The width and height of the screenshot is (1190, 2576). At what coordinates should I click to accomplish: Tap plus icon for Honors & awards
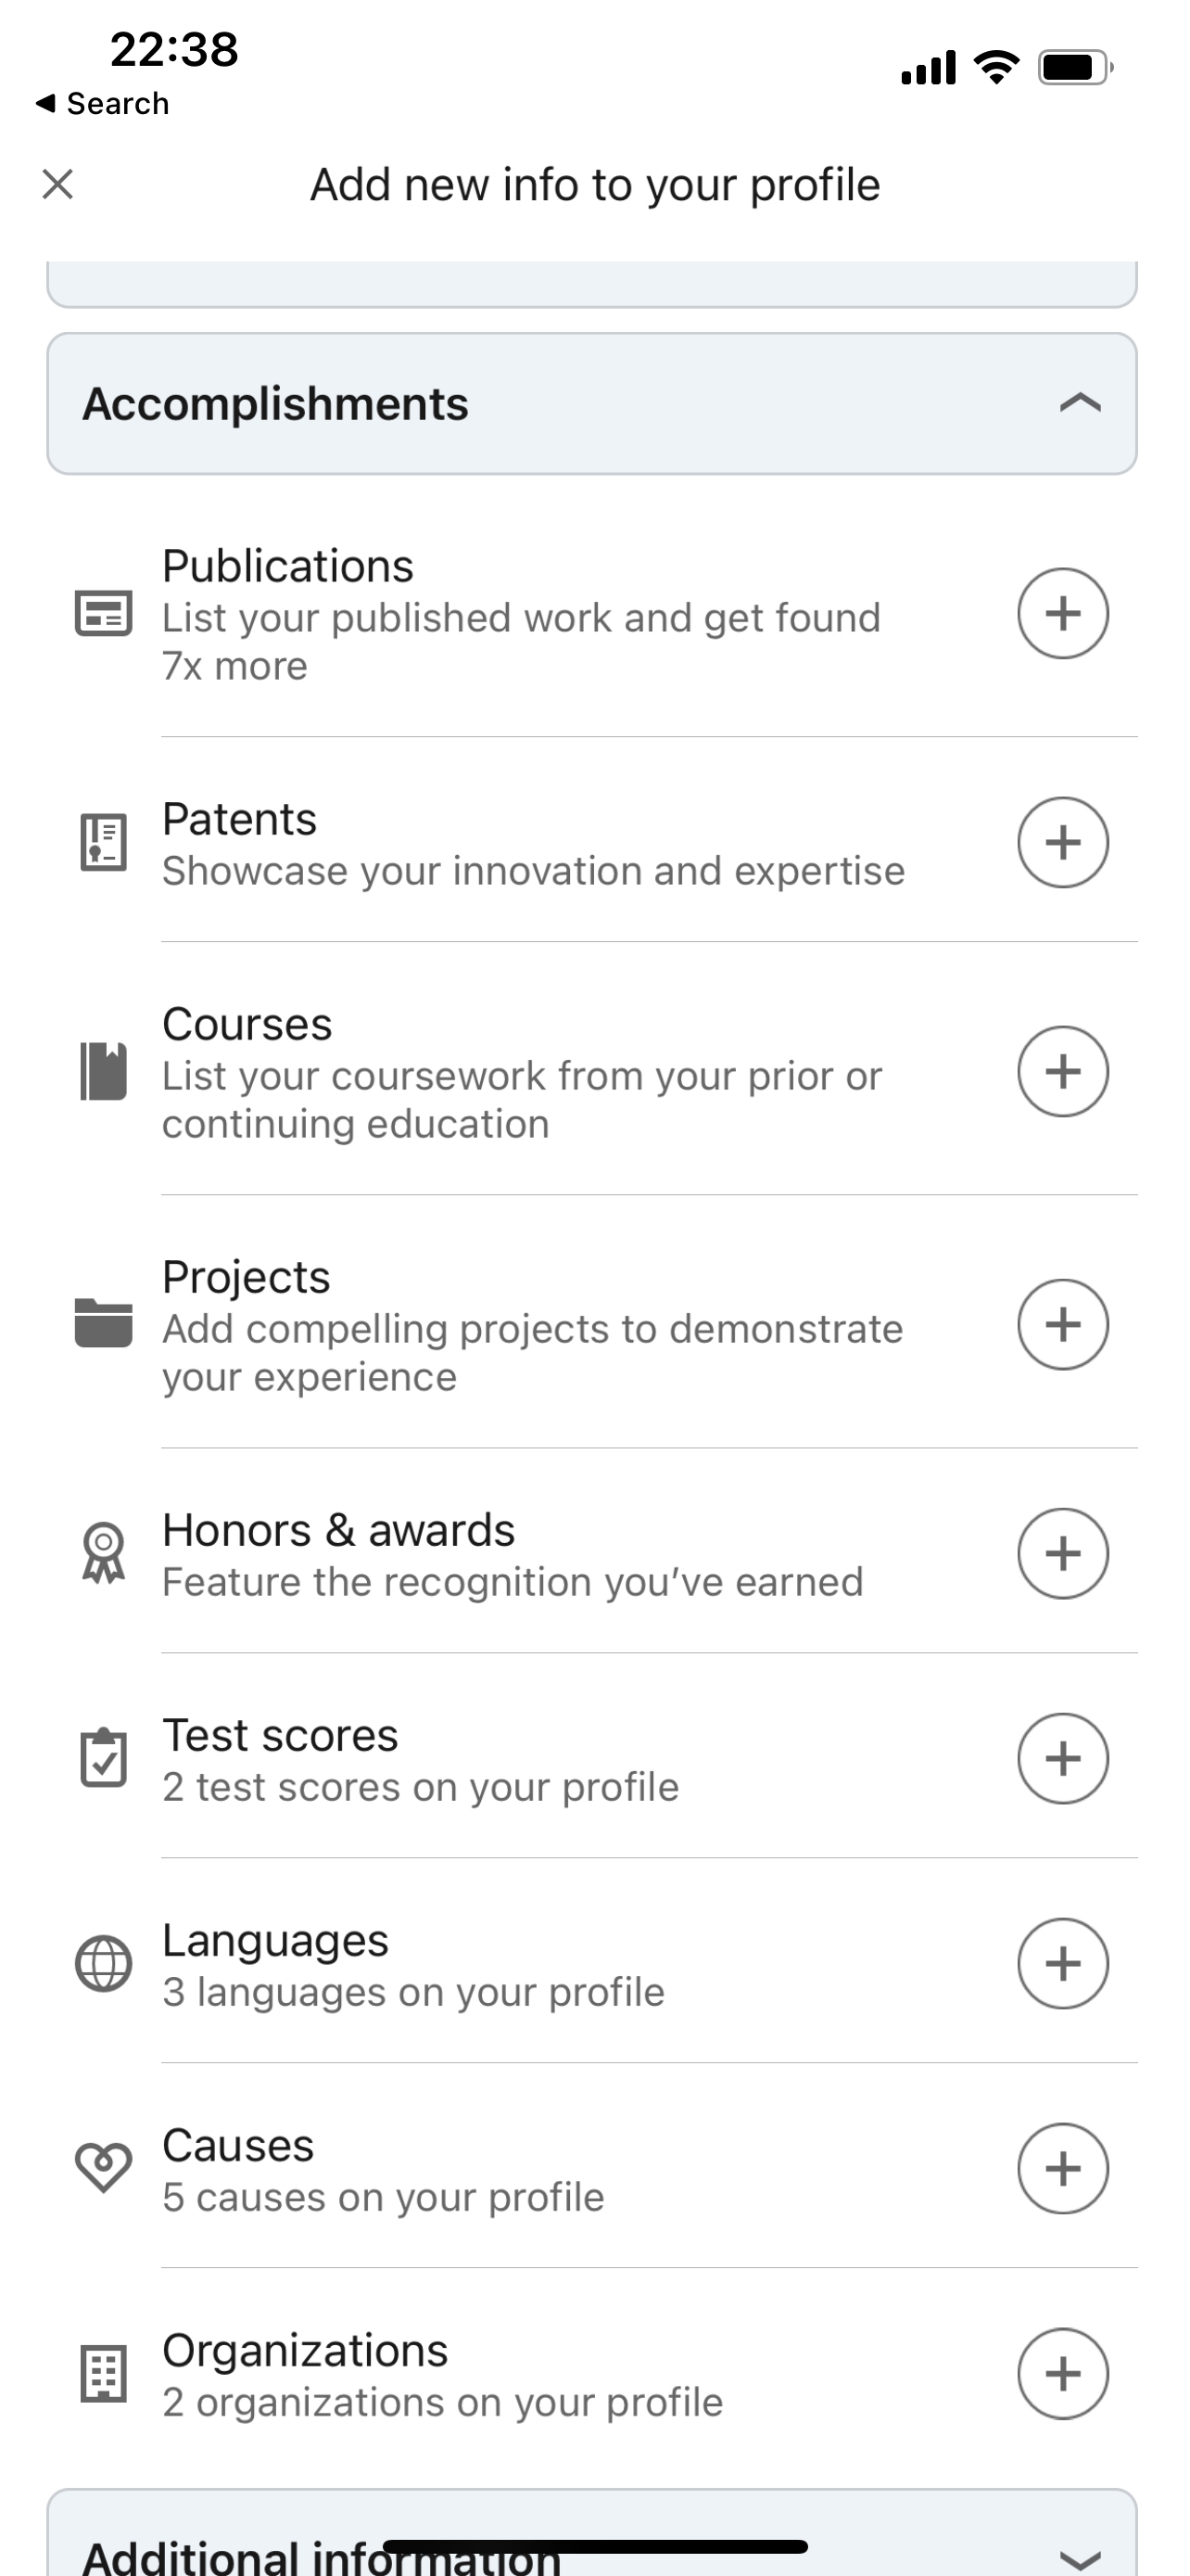(x=1062, y=1553)
